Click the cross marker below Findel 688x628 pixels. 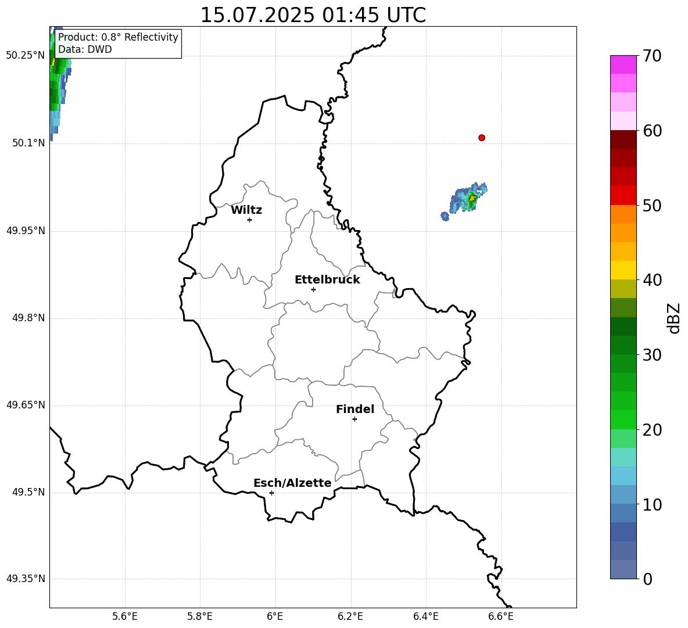pyautogui.click(x=354, y=419)
